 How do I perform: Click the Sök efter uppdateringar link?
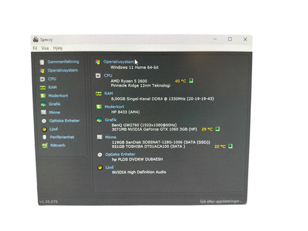click(221, 201)
